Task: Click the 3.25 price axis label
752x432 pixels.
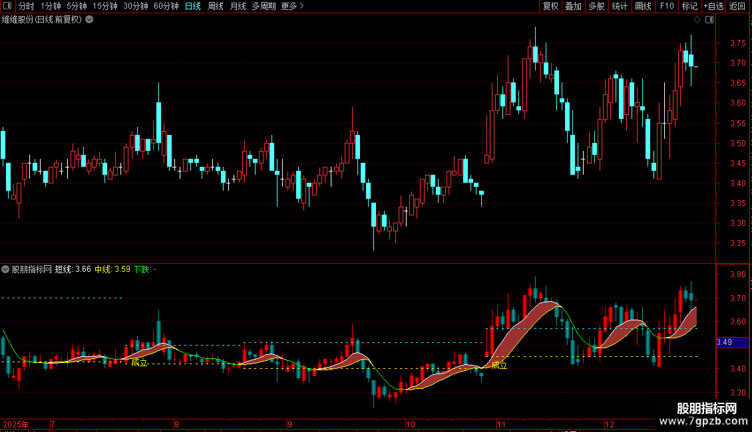Action: click(737, 243)
